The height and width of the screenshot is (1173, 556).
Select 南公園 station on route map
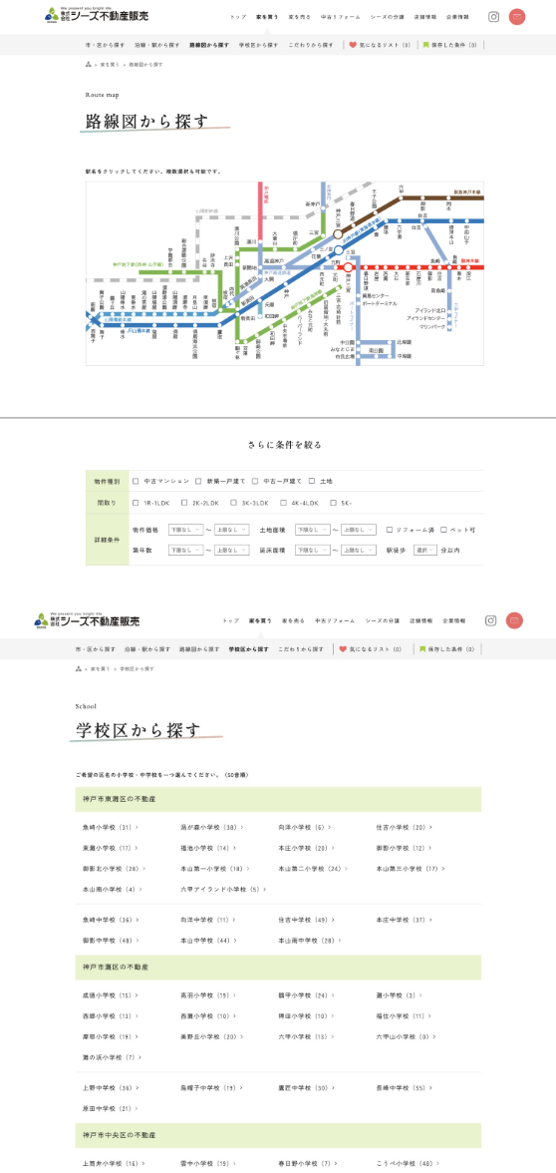(375, 349)
